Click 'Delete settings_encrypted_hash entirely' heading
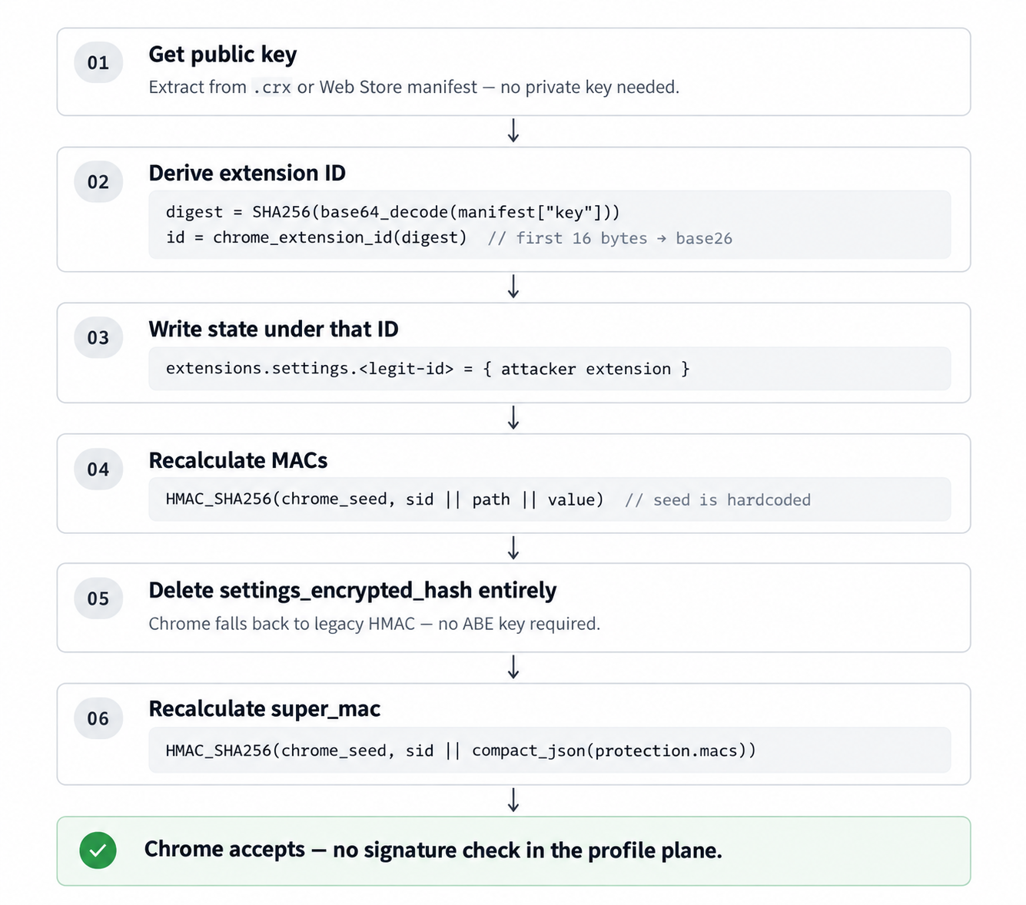1026x905 pixels. click(352, 590)
